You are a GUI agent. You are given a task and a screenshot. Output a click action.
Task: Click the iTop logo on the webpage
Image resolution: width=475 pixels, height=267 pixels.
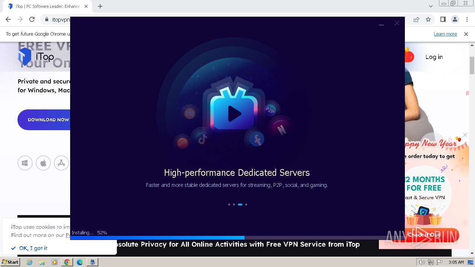tap(36, 57)
